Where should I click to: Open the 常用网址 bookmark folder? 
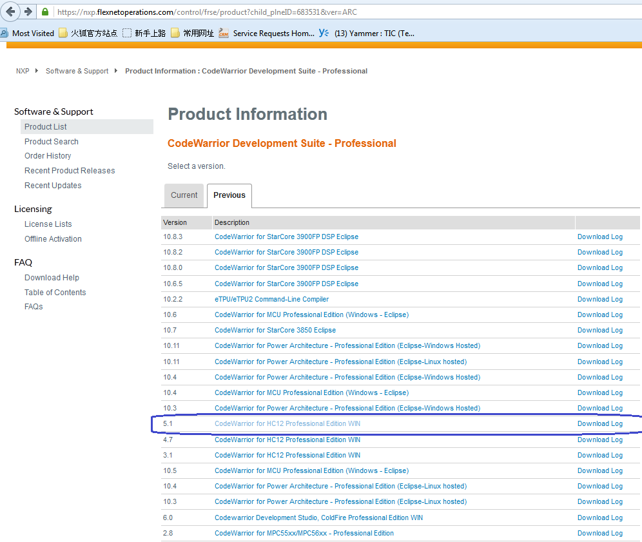click(x=193, y=33)
